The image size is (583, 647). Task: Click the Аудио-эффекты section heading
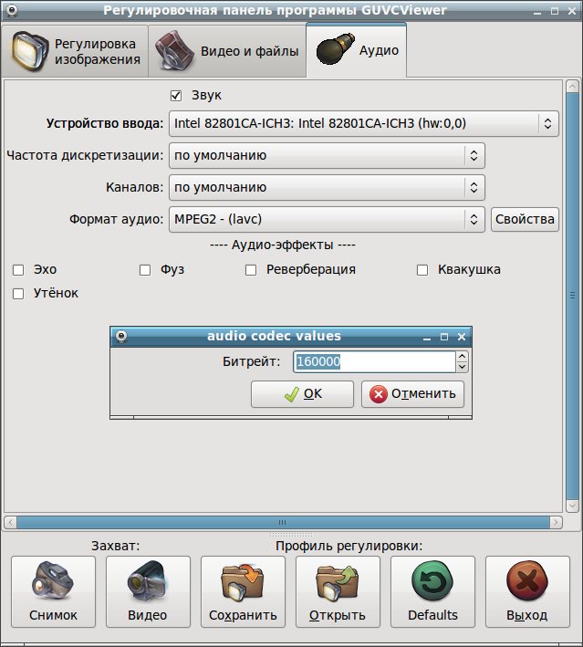(x=282, y=245)
